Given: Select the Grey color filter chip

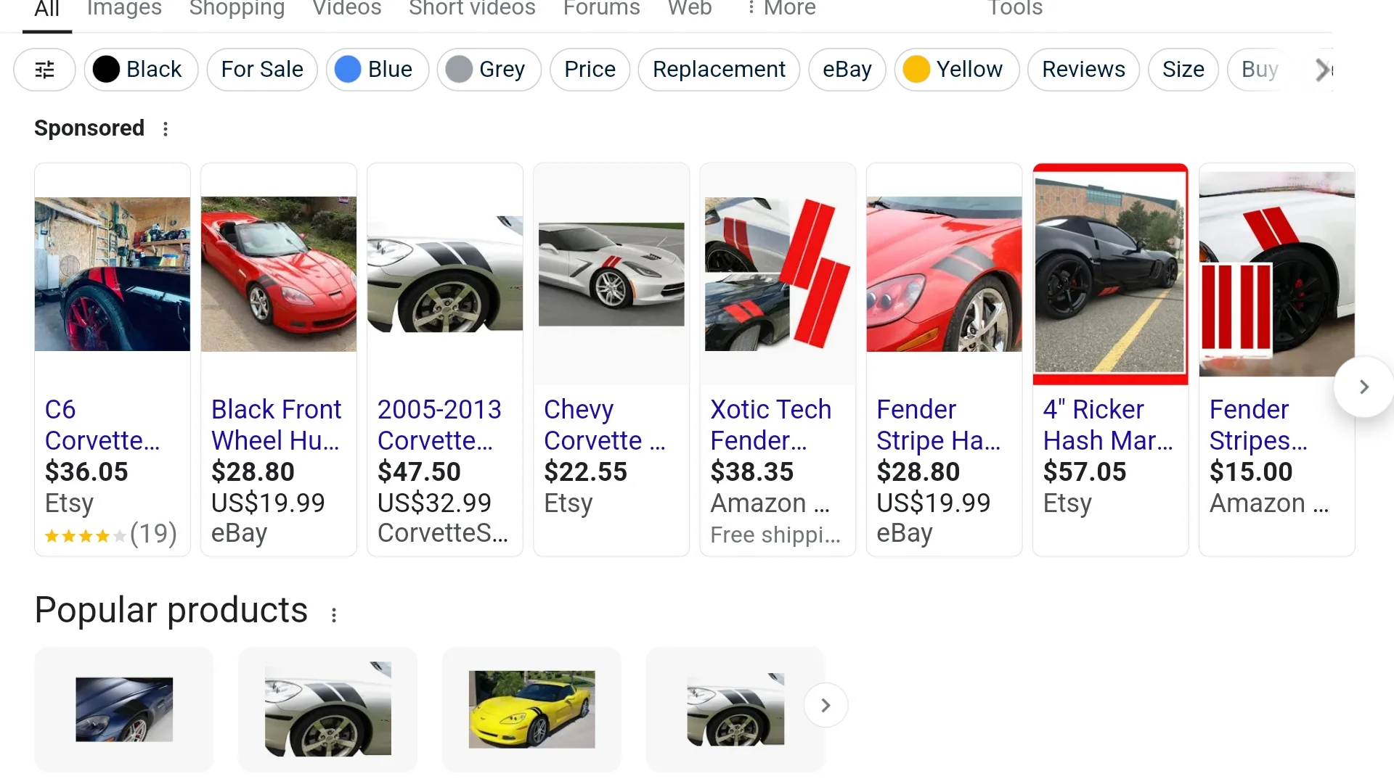Looking at the screenshot, I should tap(489, 70).
